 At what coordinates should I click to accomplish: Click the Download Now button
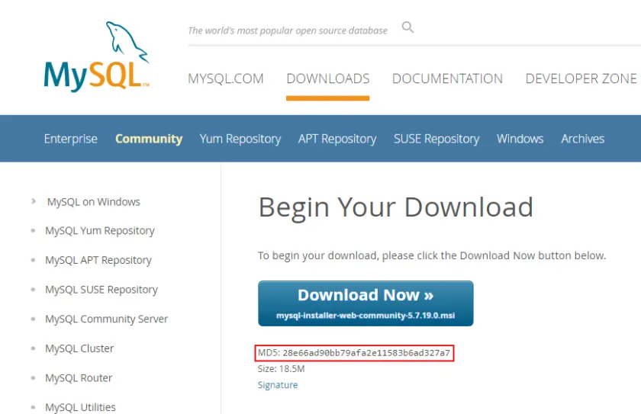366,303
